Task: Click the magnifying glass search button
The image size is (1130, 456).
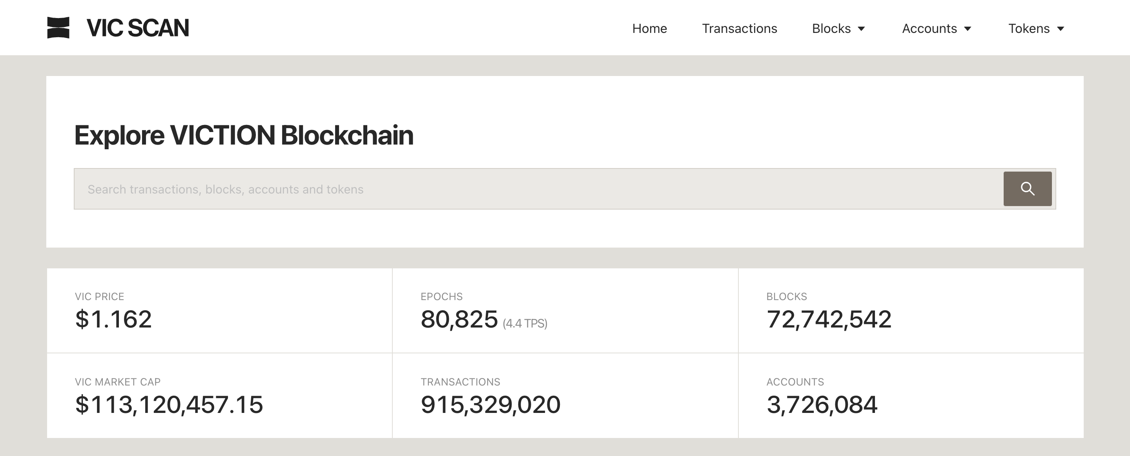Action: 1027,189
